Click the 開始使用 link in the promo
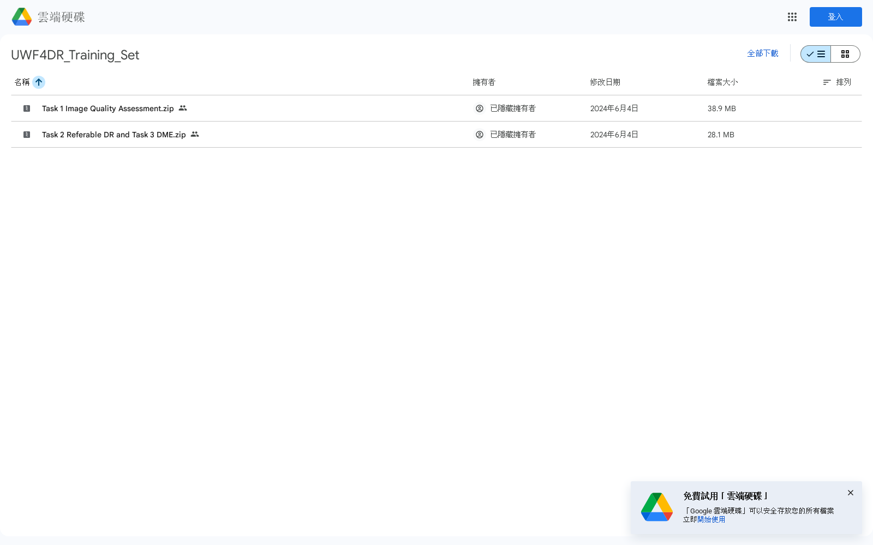 [x=711, y=519]
